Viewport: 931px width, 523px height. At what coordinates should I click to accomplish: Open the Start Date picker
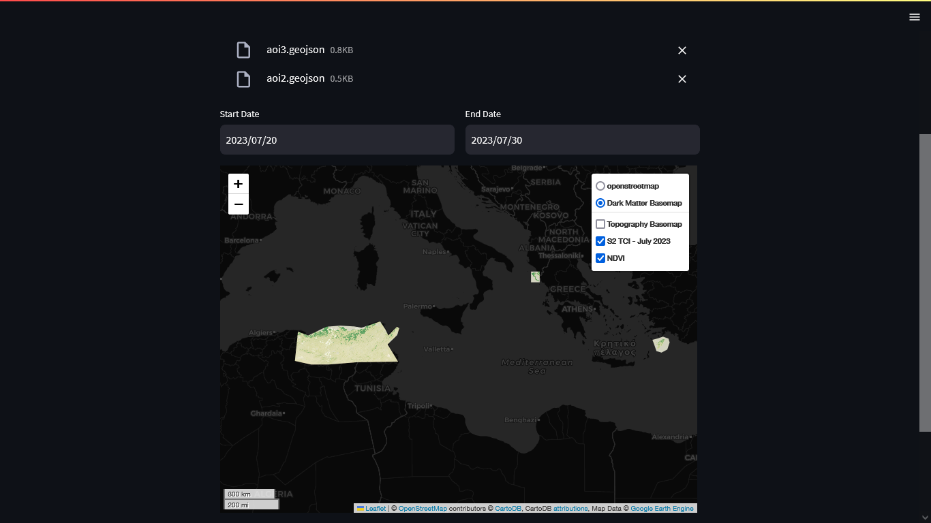(337, 140)
